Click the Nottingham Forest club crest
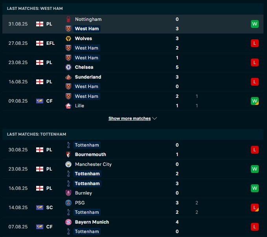This screenshot has height=237, width=267. (x=68, y=19)
